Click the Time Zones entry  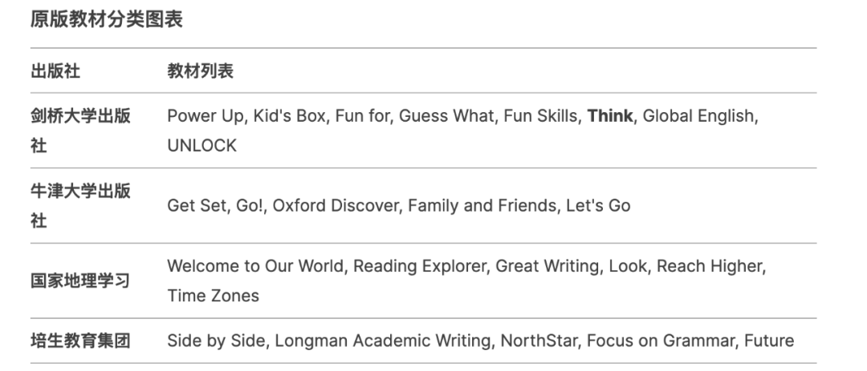(x=213, y=296)
